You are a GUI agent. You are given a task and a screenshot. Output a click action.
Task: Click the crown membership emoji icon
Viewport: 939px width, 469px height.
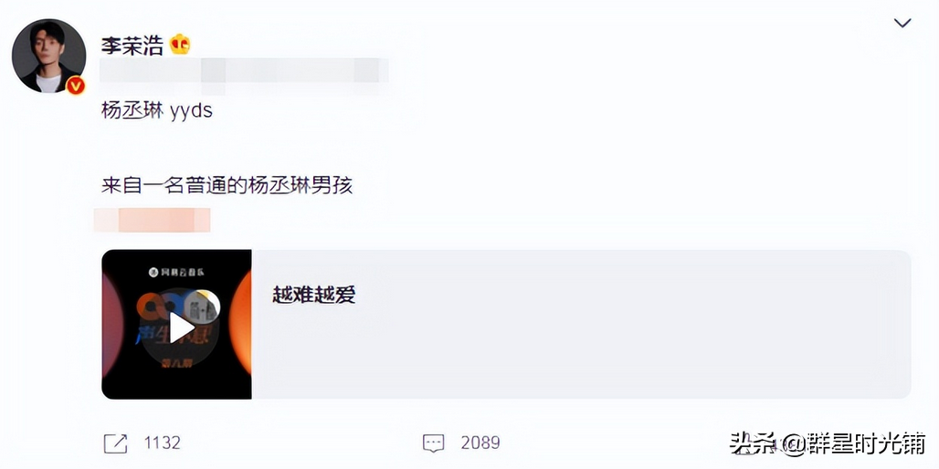coord(180,45)
